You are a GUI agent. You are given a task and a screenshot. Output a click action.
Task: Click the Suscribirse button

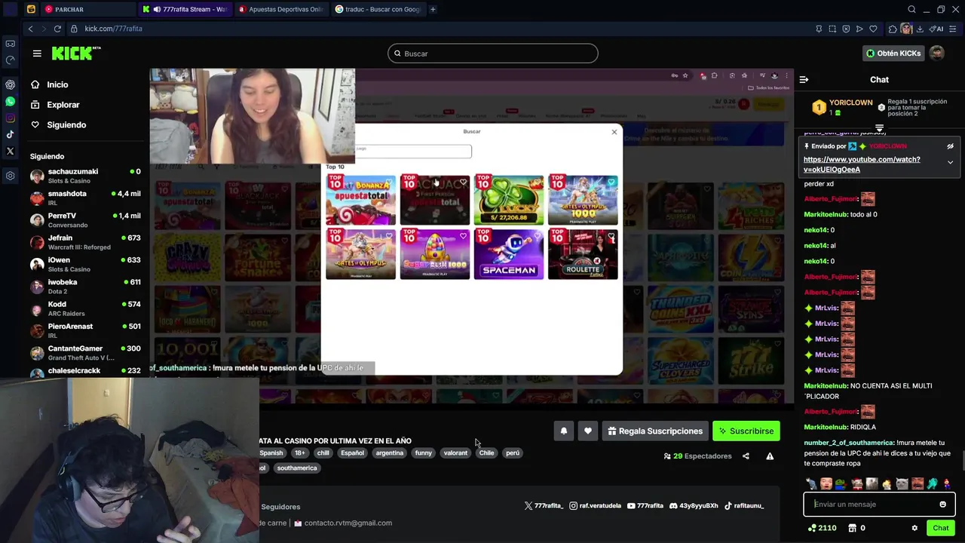pos(746,431)
